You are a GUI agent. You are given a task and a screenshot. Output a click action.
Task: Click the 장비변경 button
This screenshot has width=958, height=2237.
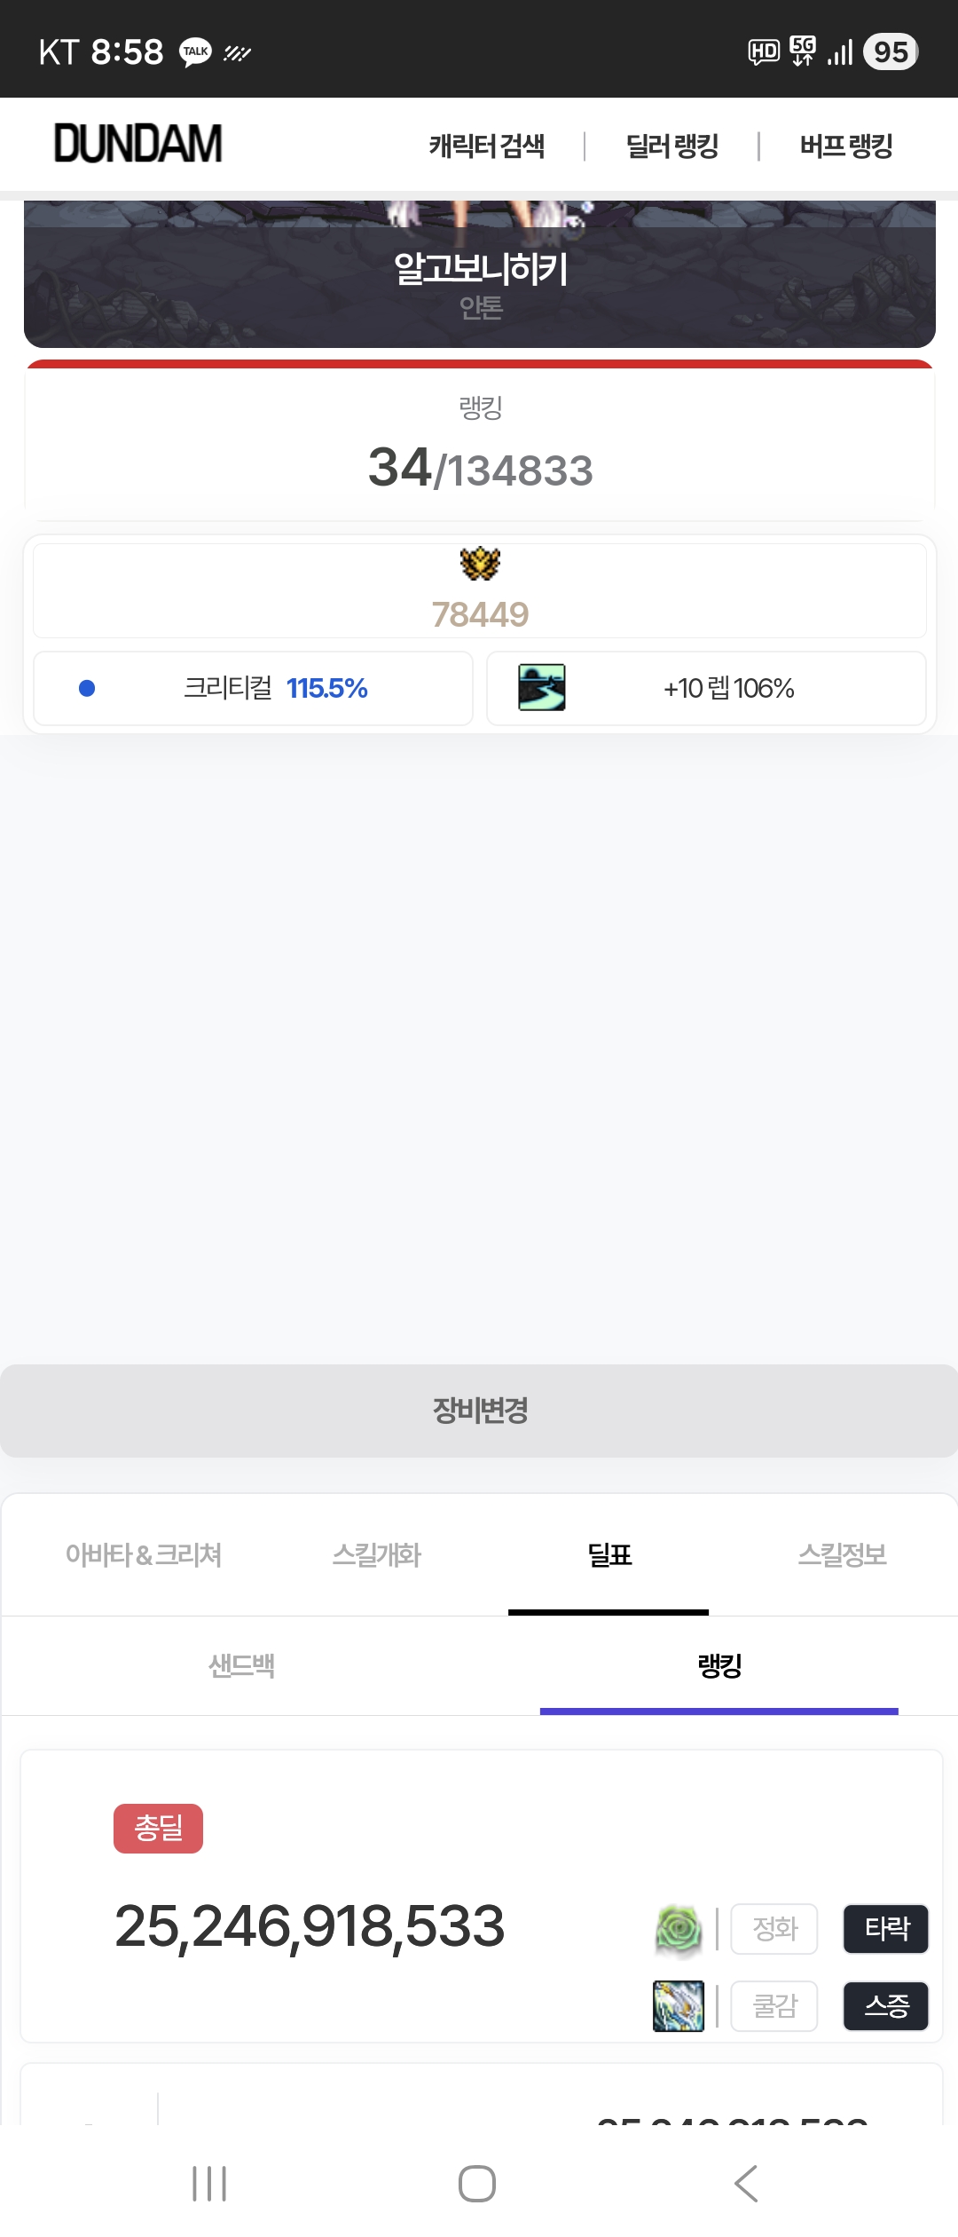(479, 1411)
